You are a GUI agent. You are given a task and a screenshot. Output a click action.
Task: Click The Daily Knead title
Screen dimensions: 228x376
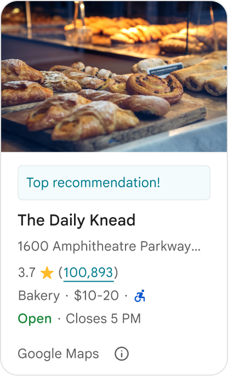tap(77, 220)
